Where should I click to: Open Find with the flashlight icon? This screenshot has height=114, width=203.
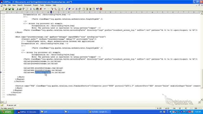[x=52, y=9]
